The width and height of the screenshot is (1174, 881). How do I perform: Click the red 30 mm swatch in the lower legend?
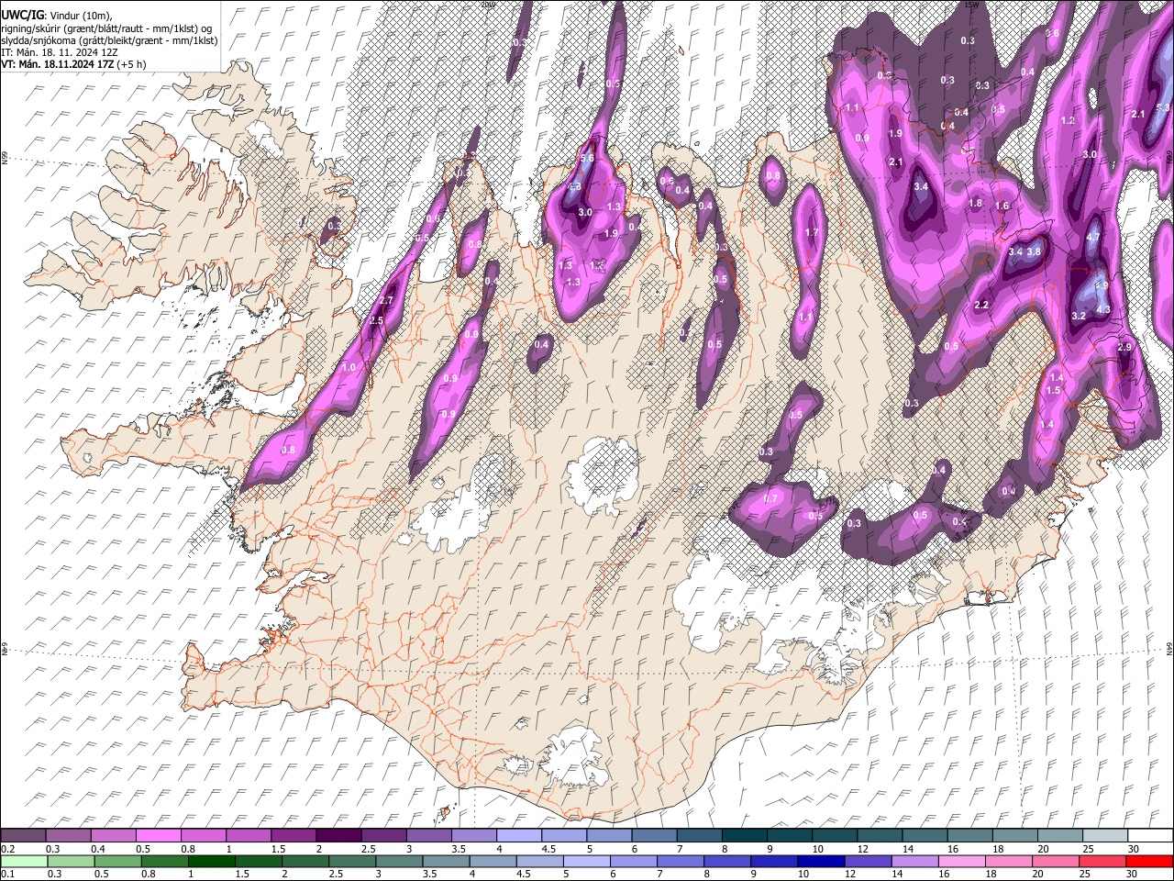[1149, 861]
